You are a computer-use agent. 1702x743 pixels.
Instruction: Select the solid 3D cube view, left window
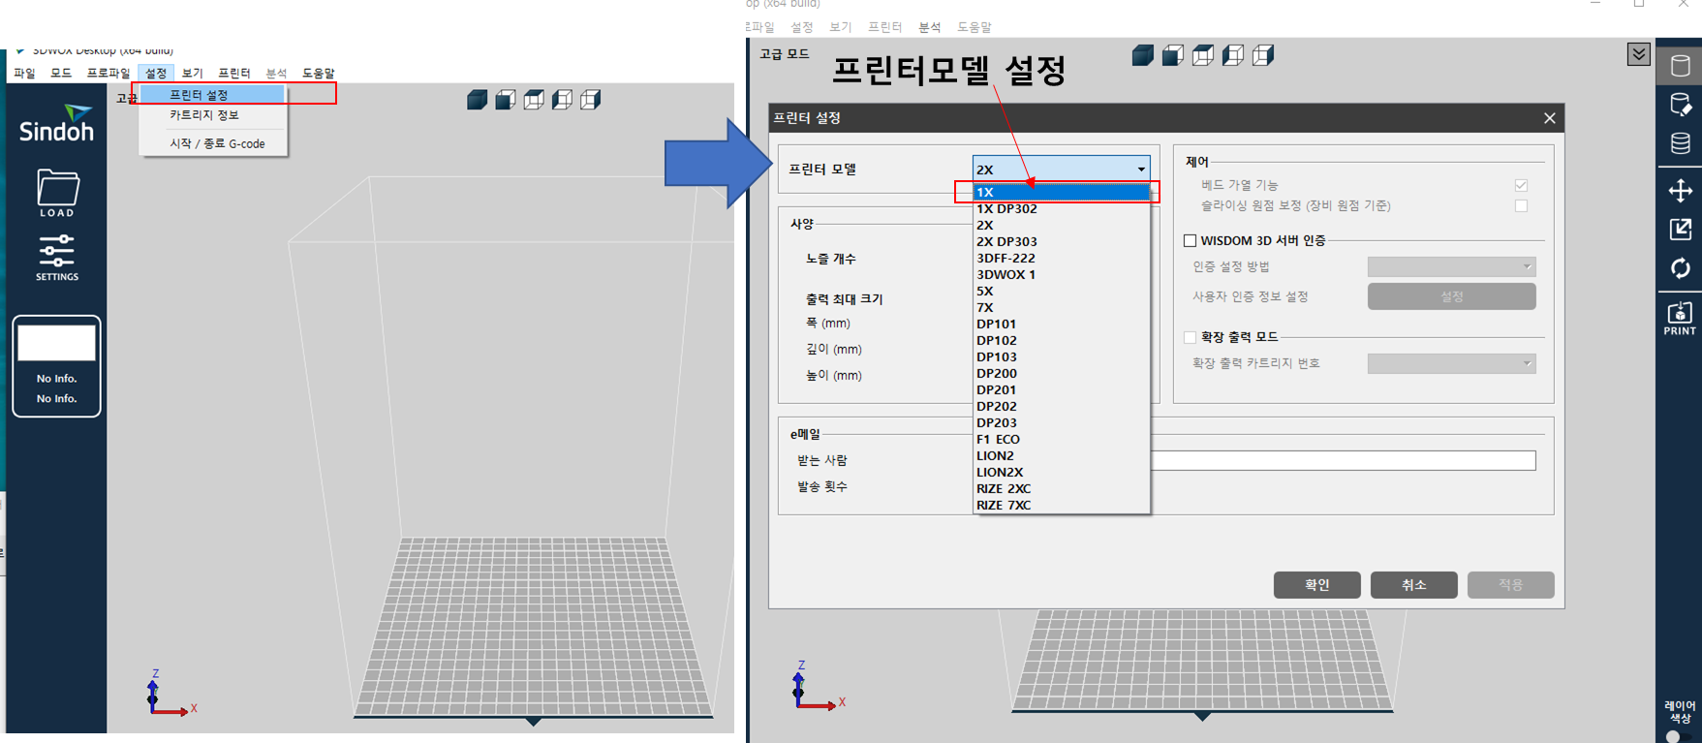477,100
